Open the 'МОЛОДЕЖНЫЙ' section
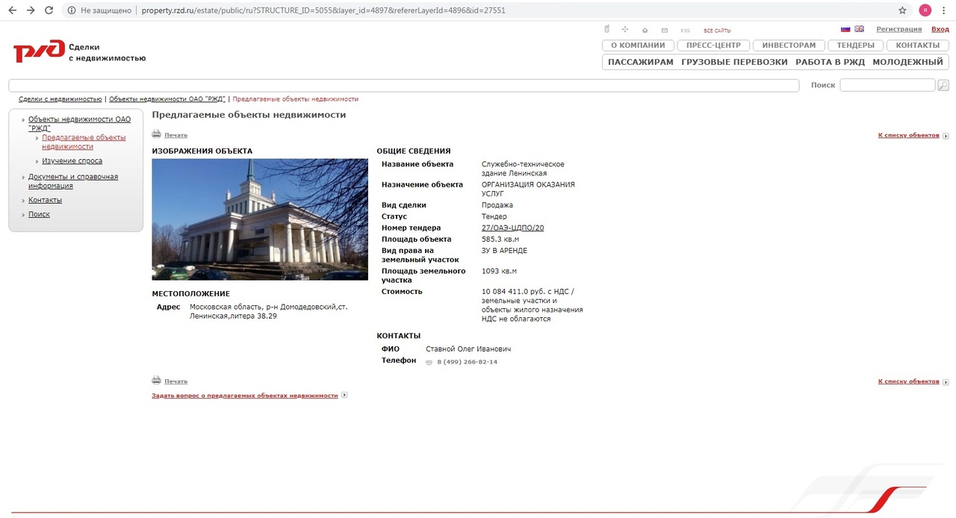The image size is (956, 518). pyautogui.click(x=907, y=62)
